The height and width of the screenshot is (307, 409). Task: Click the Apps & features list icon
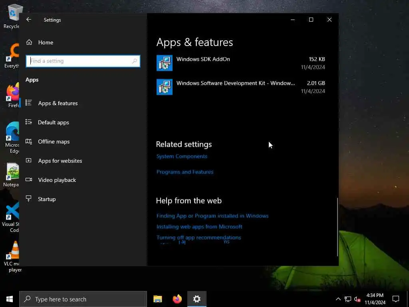(x=29, y=103)
